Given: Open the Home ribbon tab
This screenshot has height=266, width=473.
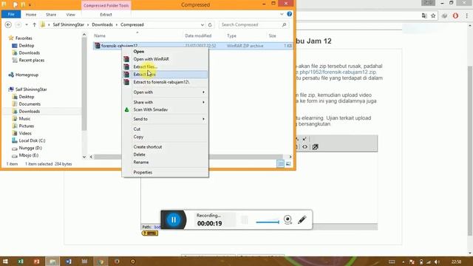Looking at the screenshot, I should (x=31, y=15).
